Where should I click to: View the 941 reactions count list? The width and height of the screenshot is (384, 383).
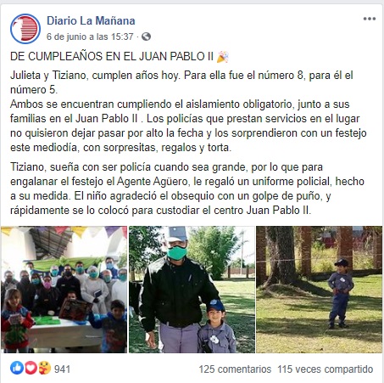(62, 369)
